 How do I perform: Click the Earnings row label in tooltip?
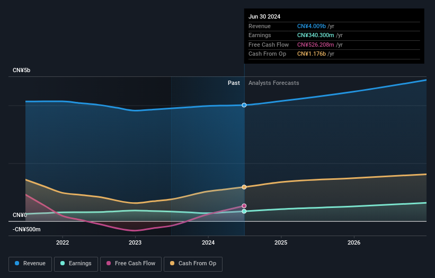(260, 35)
